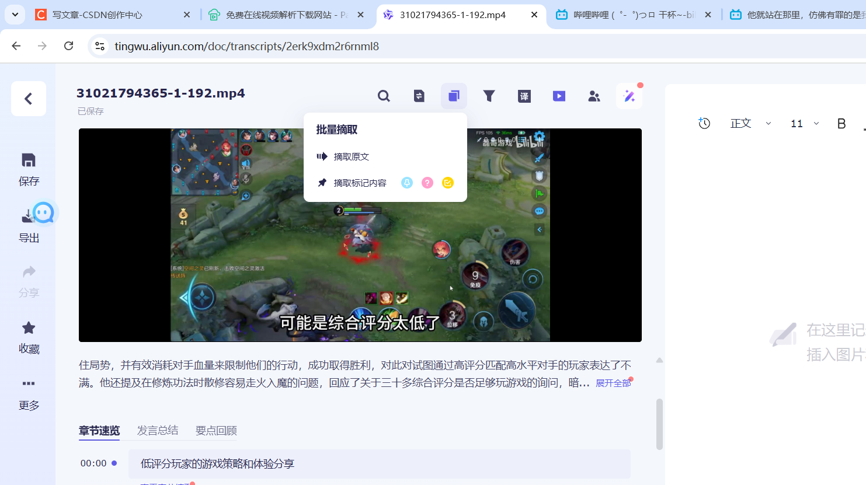Screen dimensions: 866x485
Task: Click the transcript panel vertical scrollbar
Action: pyautogui.click(x=659, y=424)
